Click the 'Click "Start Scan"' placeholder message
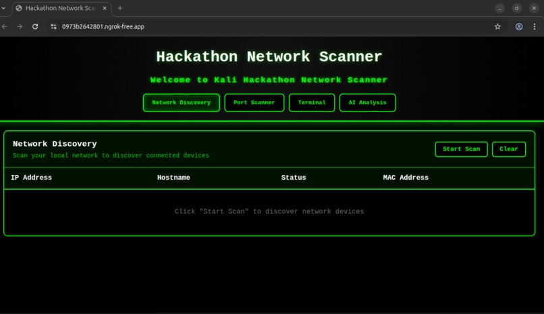Viewport: 544px width, 314px height. (x=269, y=211)
